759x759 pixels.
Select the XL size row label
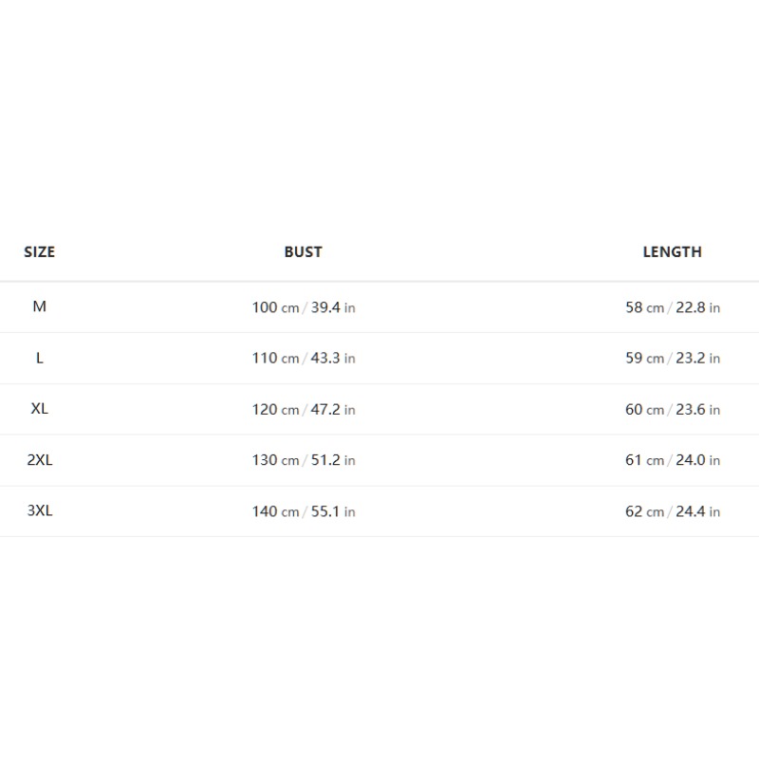click(39, 409)
